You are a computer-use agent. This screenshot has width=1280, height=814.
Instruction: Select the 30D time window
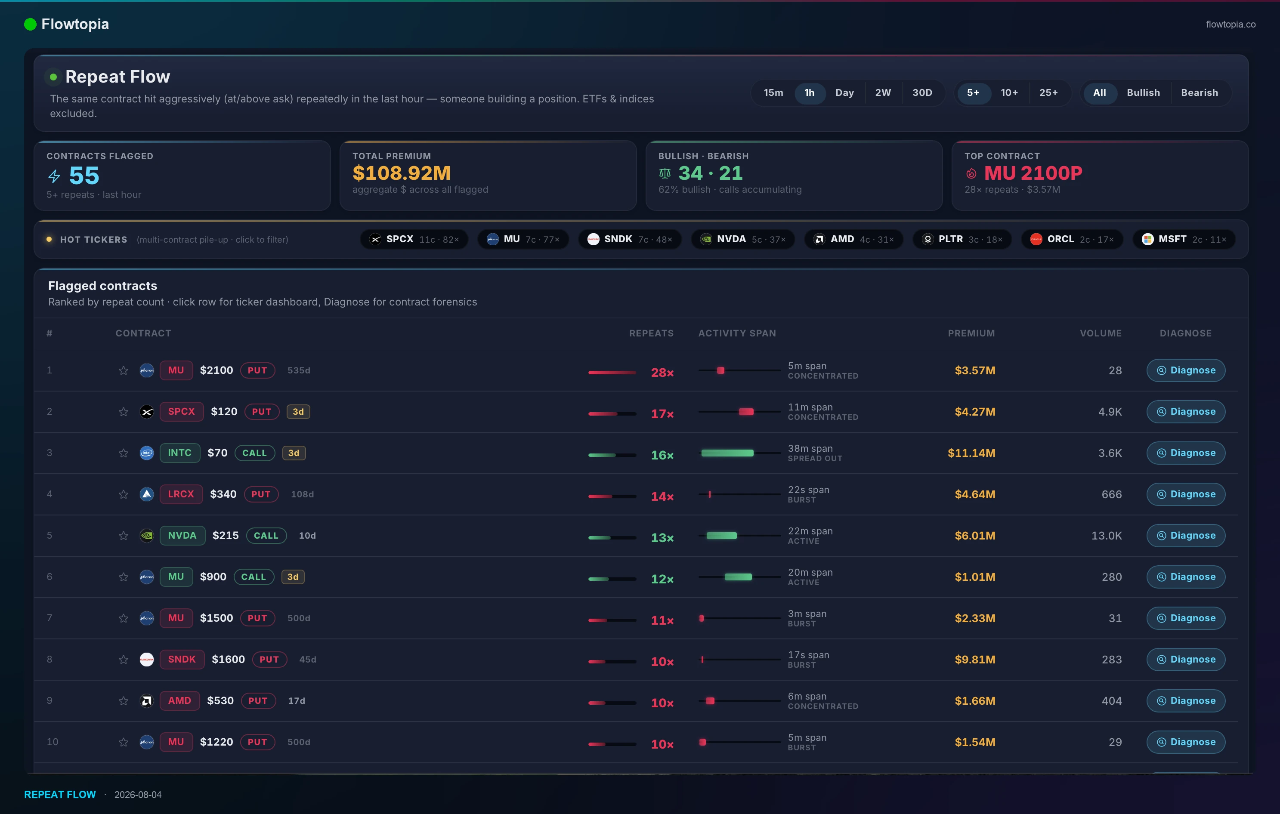pyautogui.click(x=922, y=93)
